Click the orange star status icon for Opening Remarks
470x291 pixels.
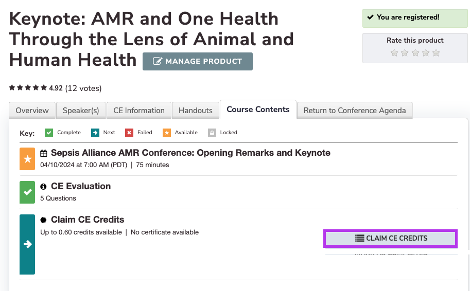coord(27,158)
